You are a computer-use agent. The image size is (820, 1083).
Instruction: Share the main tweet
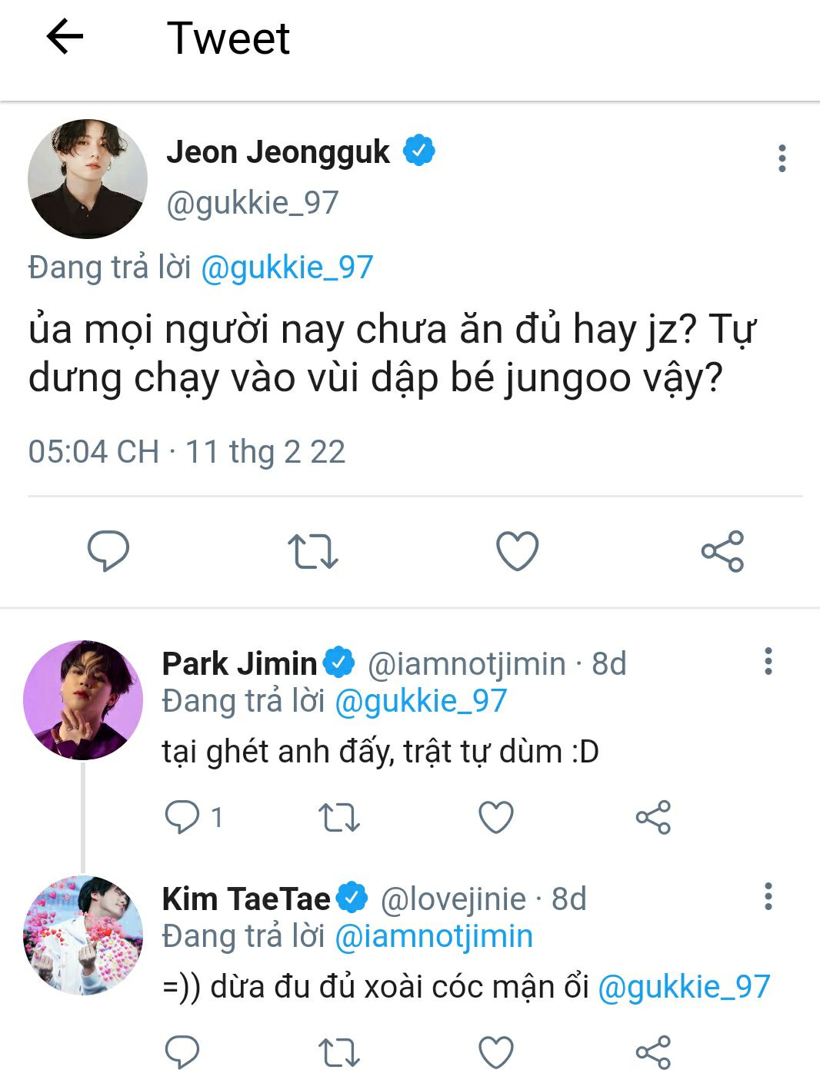click(x=722, y=551)
